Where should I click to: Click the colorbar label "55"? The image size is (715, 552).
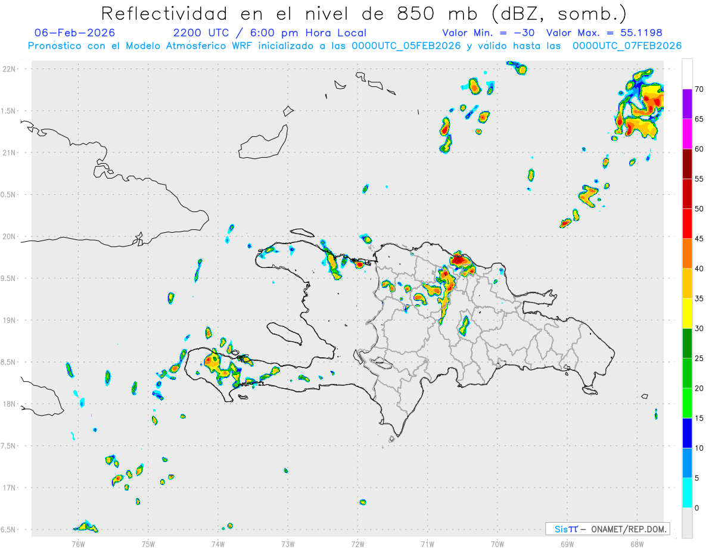click(x=700, y=179)
